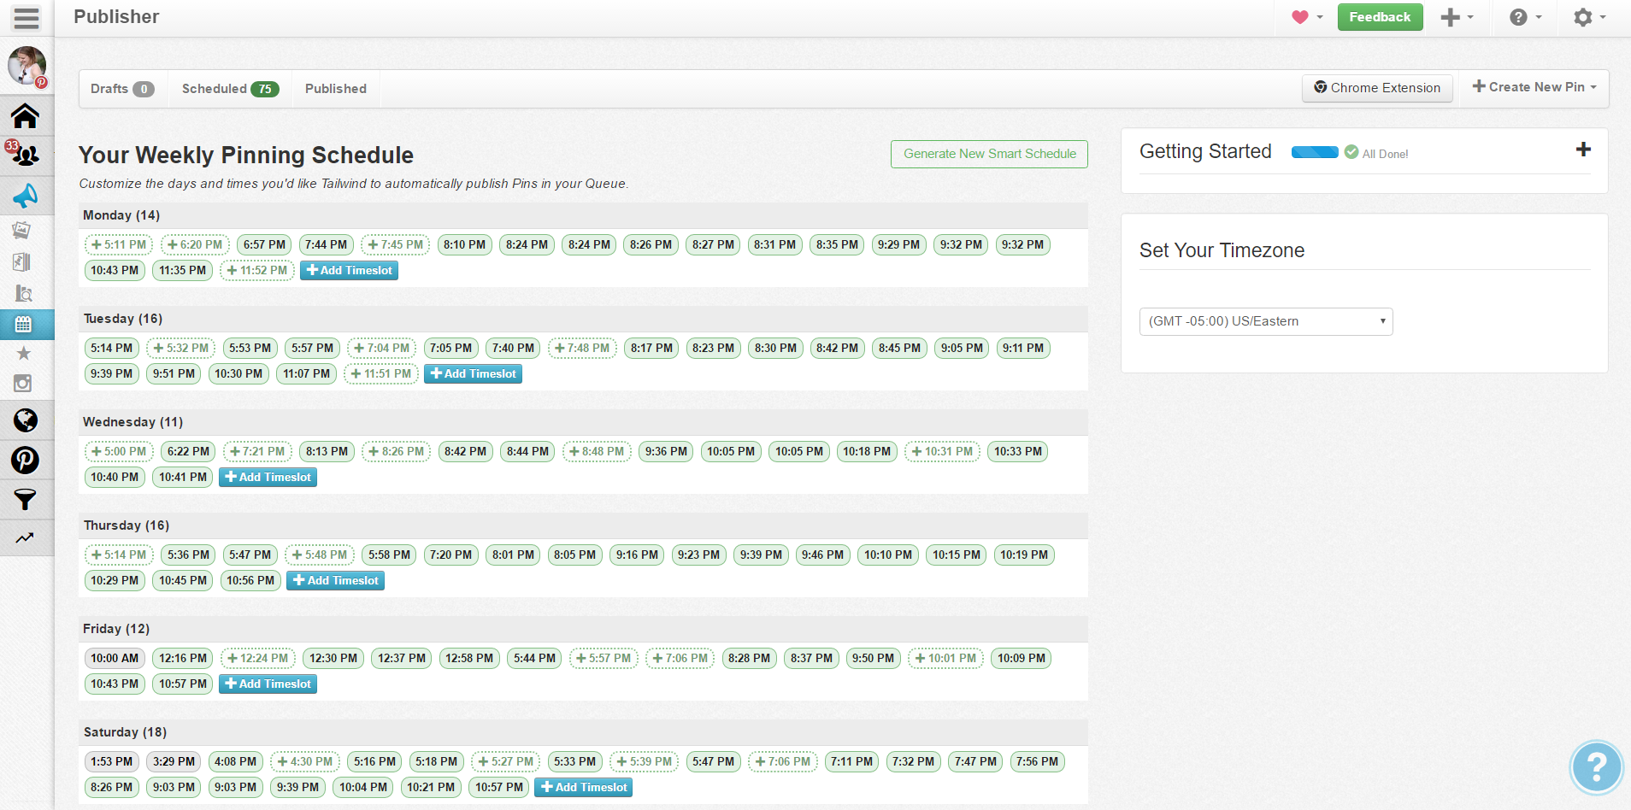Viewport: 1631px width, 810px height.
Task: Select the calendar schedule sidebar icon
Action: coord(24,325)
